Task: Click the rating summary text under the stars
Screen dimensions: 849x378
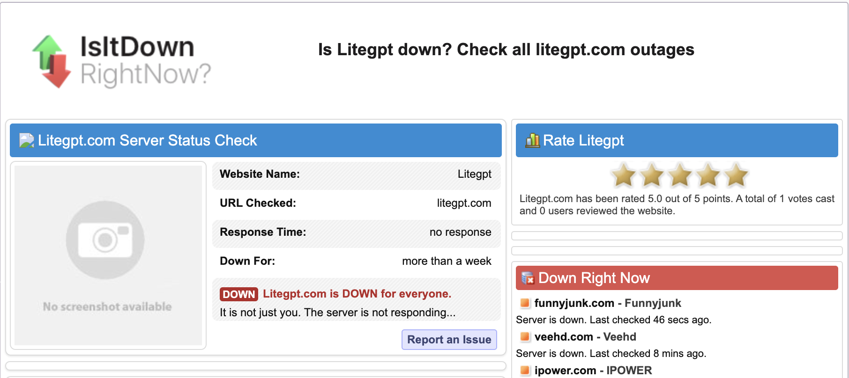Action: 677,205
